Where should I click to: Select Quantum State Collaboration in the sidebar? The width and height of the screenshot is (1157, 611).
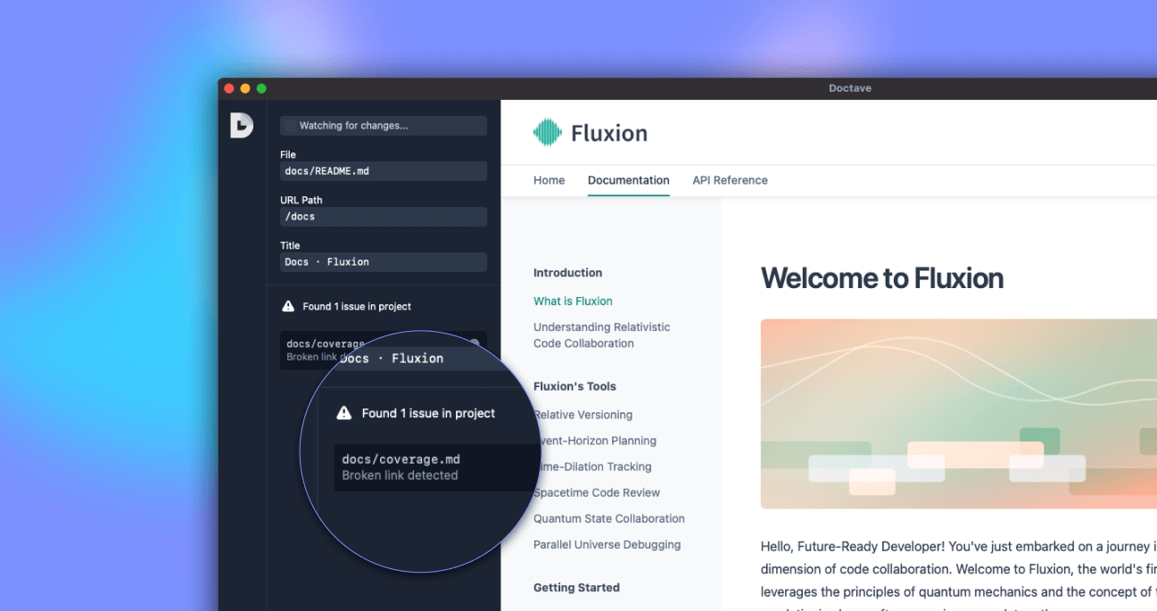(x=608, y=518)
